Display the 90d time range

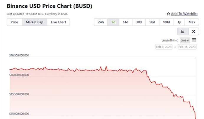point(152,22)
